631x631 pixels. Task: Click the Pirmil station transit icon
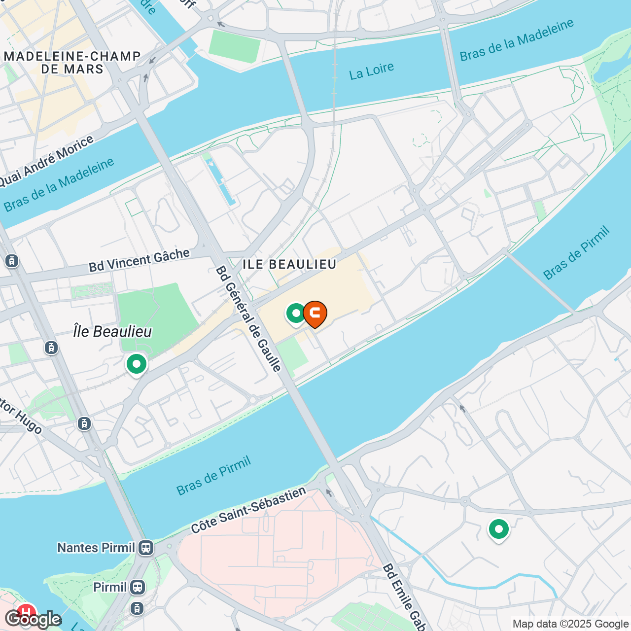point(137,588)
